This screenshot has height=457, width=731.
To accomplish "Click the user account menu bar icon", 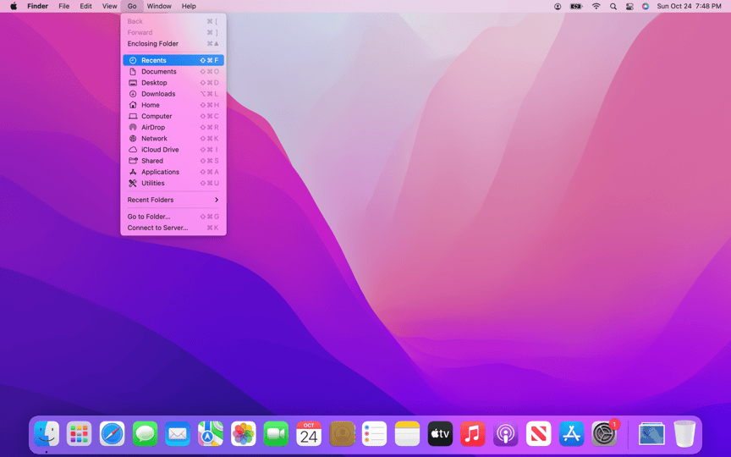I will [558, 7].
